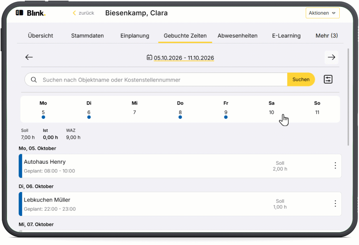
Task: Open the filter settings icon
Action: (x=328, y=79)
